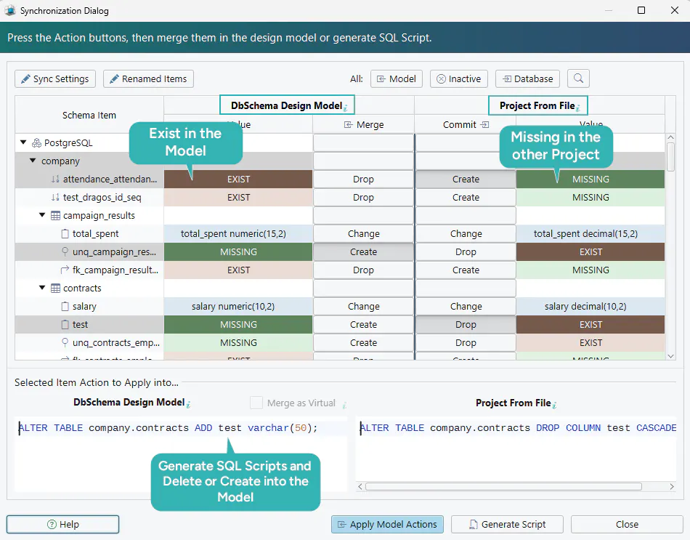Image resolution: width=690 pixels, height=540 pixels.
Task: Click Commit column Drop for unq_campaign_res... row
Action: click(x=466, y=252)
